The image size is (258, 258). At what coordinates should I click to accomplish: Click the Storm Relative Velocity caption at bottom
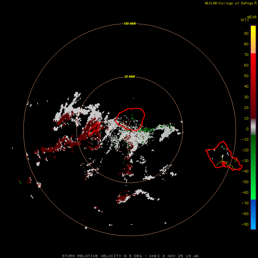click(130, 256)
